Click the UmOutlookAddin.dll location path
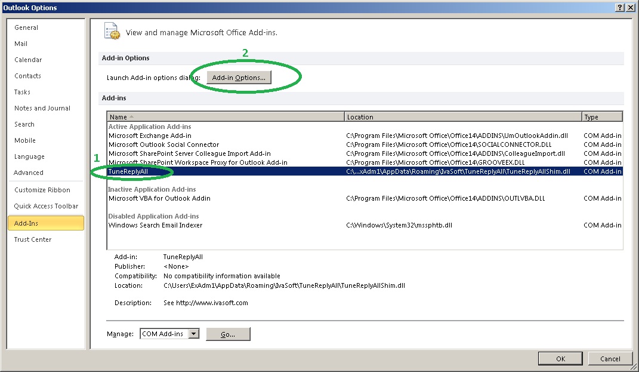 tap(457, 136)
